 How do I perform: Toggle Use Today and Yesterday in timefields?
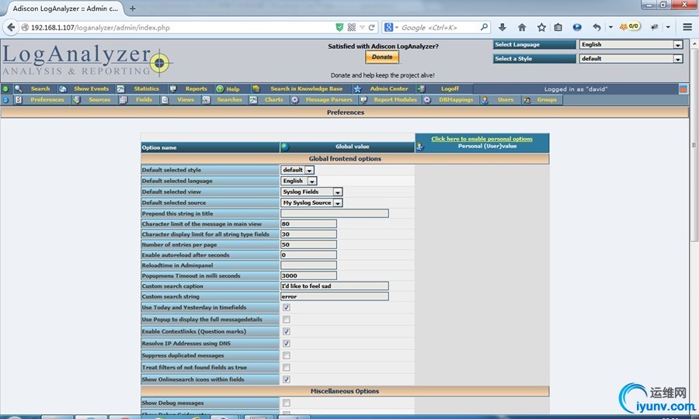tap(286, 307)
